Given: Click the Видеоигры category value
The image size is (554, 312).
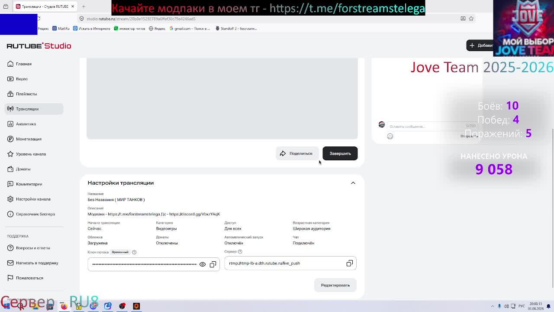Looking at the screenshot, I should 166,229.
